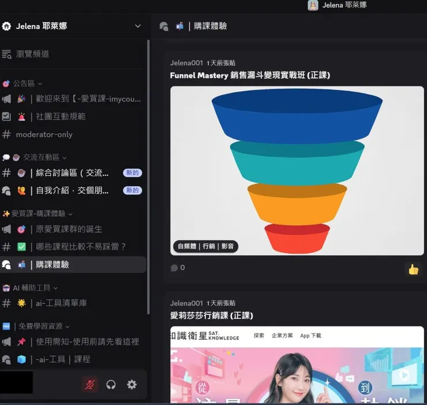Viewport: 427px width, 405px height.
Task: Select the 購課體驗 forum channel in sidebar
Action: pyautogui.click(x=73, y=264)
